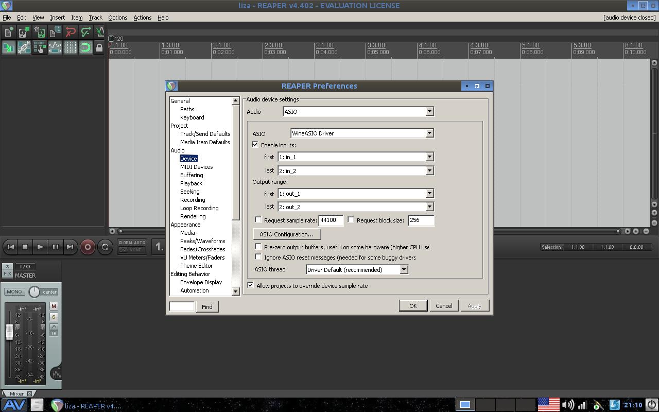The height and width of the screenshot is (412, 659).
Task: Toggle the padlock locking icon
Action: pos(99,48)
